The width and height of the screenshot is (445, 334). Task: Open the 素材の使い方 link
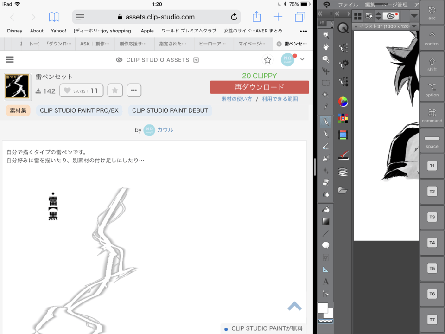(x=236, y=99)
